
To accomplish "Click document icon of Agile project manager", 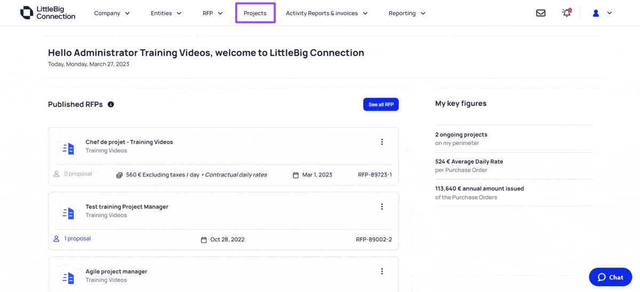I will pyautogui.click(x=68, y=278).
